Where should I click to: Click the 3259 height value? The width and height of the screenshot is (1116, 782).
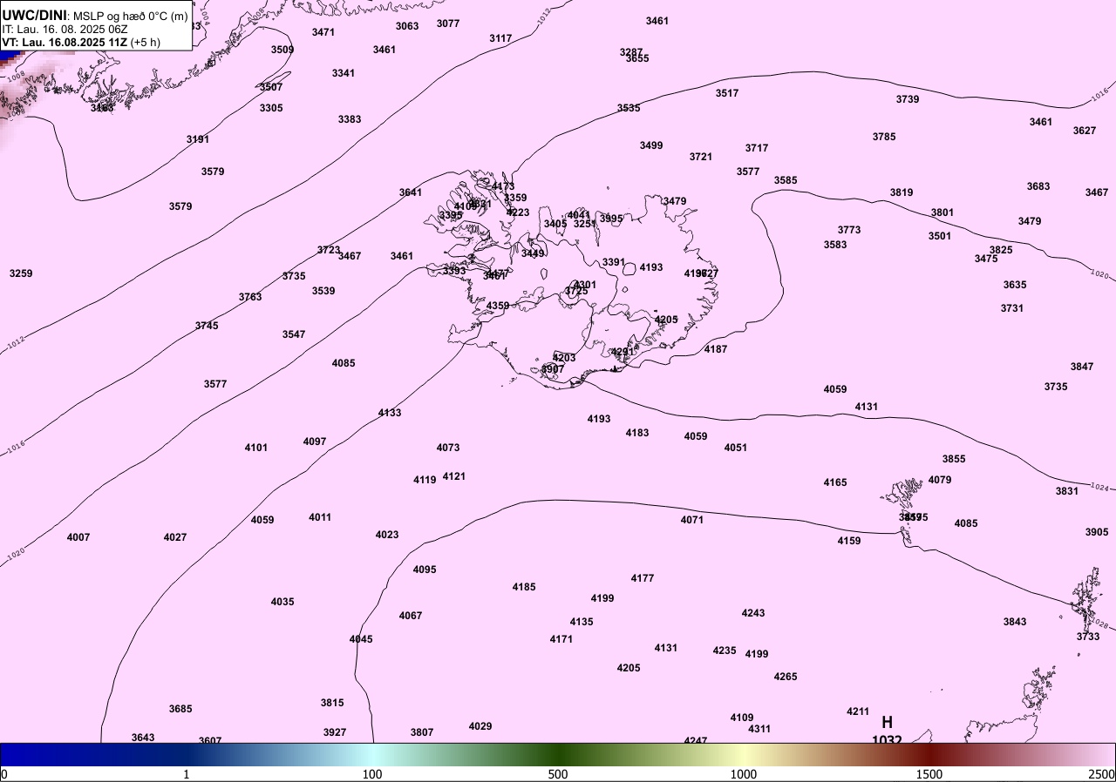coord(21,273)
